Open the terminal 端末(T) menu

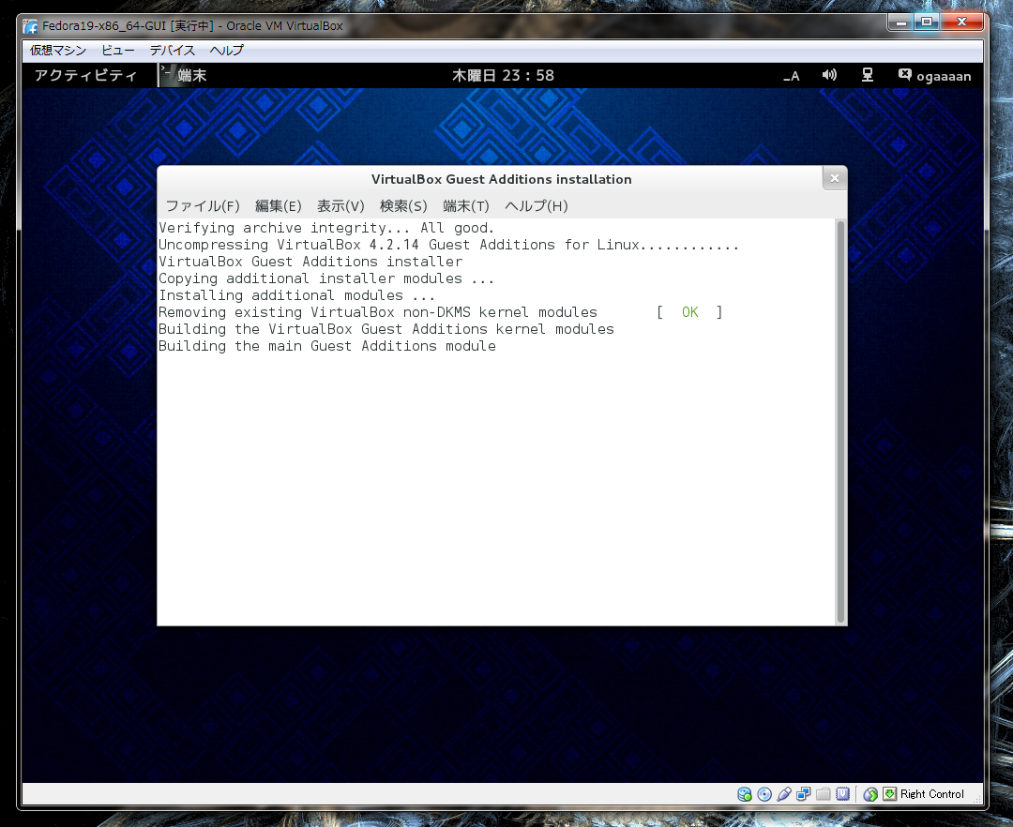(466, 206)
